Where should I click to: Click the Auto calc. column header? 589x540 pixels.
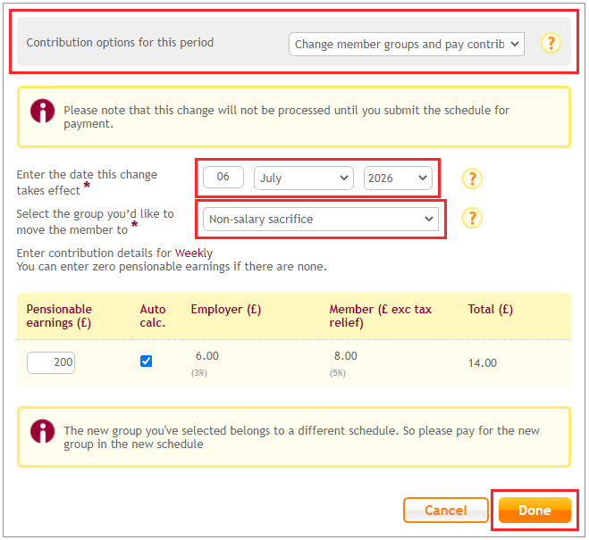(x=153, y=316)
